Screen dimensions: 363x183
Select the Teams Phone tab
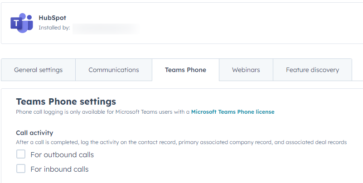click(x=185, y=70)
